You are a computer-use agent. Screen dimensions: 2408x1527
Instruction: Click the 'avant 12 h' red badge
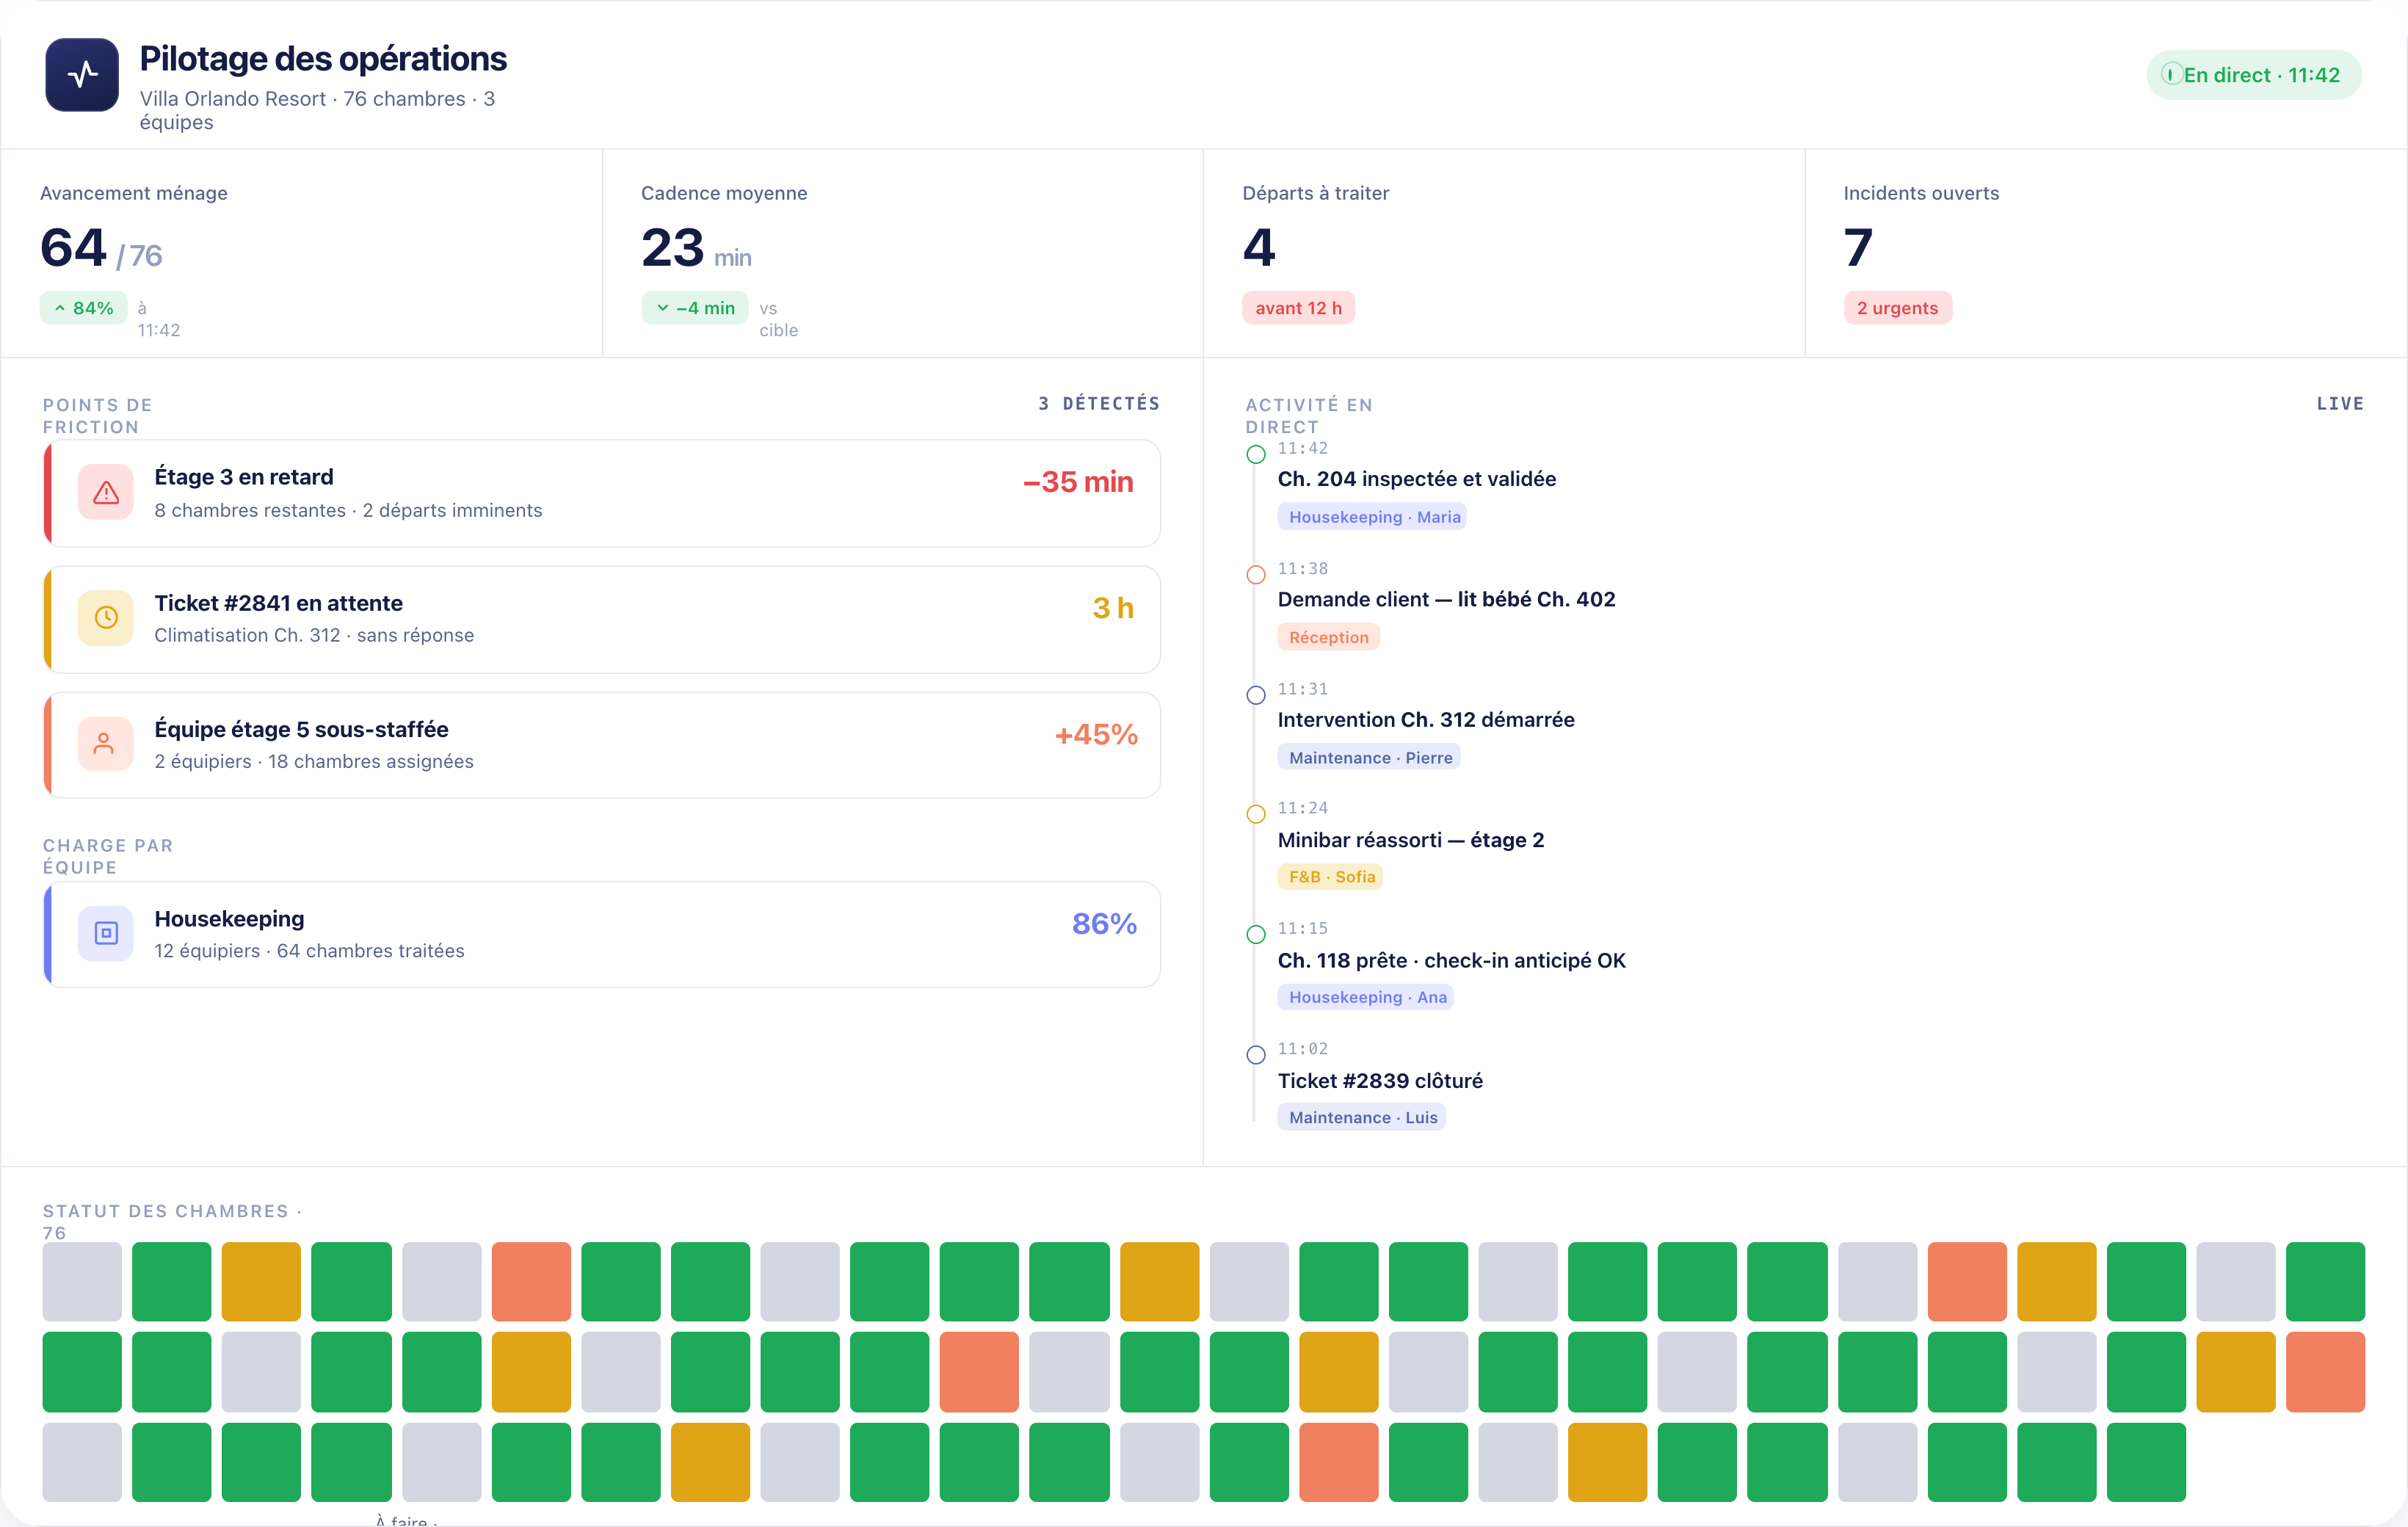click(x=1298, y=308)
